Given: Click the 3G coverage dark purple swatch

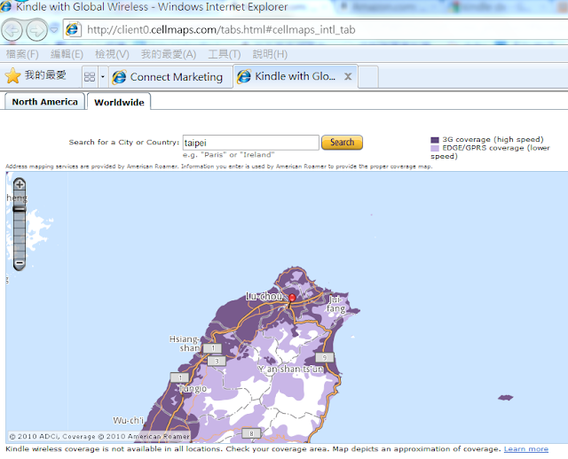Looking at the screenshot, I should coord(435,140).
